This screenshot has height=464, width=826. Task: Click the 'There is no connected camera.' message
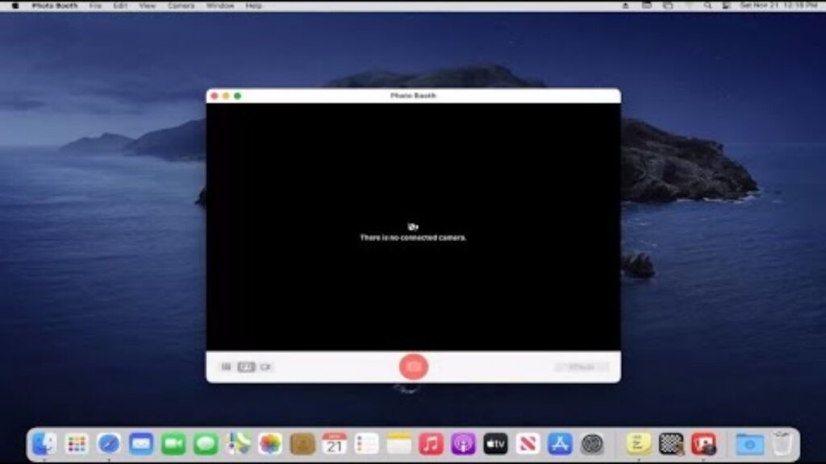point(413,238)
